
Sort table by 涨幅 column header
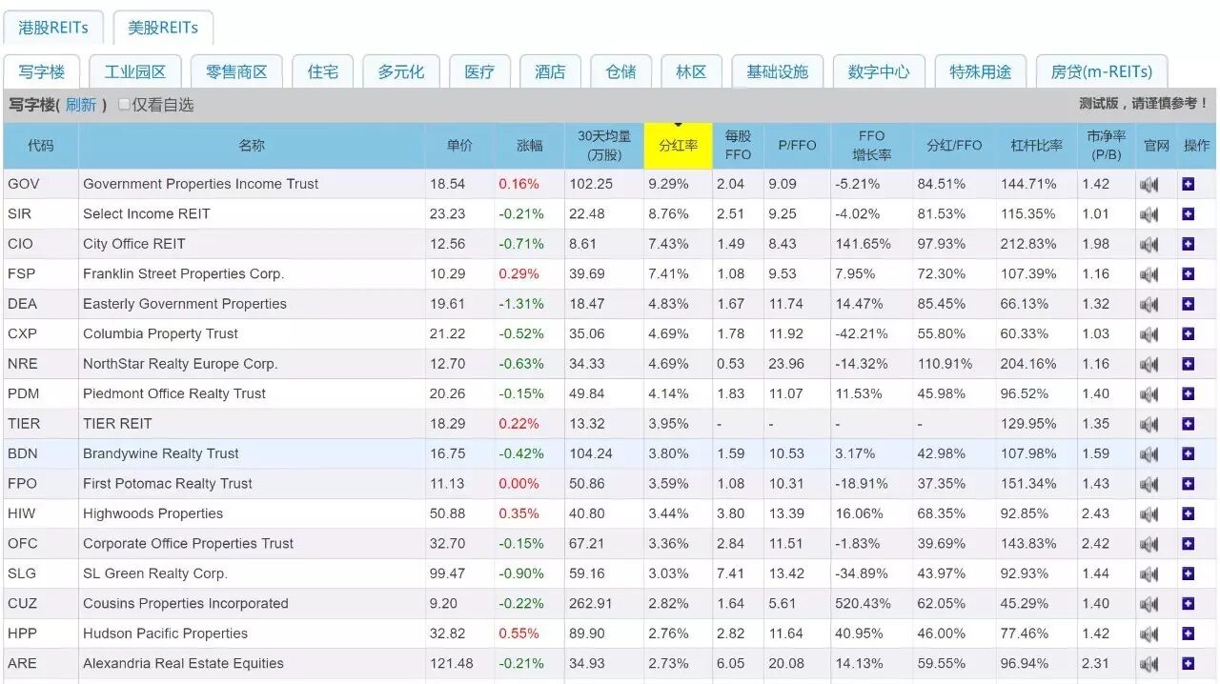pyautogui.click(x=529, y=146)
